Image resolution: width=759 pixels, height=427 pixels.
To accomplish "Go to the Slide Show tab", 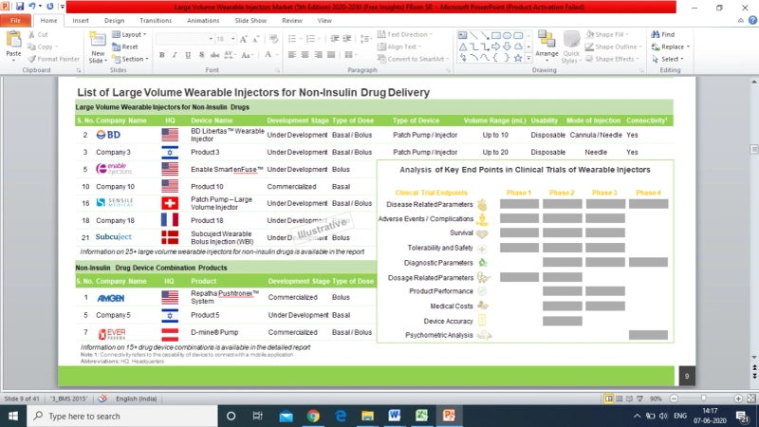I will [250, 20].
